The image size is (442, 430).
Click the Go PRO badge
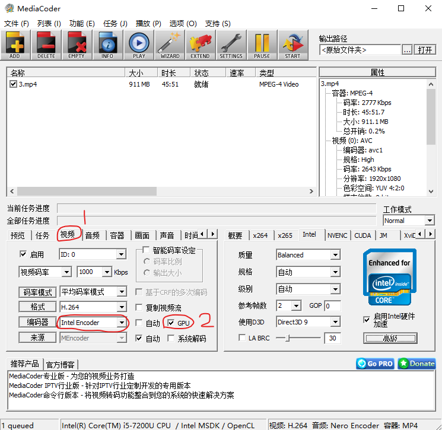click(x=375, y=364)
